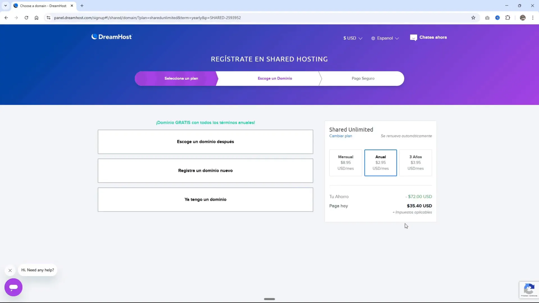The image size is (539, 303).
Task: Click the DreamHost logo
Action: 112,37
